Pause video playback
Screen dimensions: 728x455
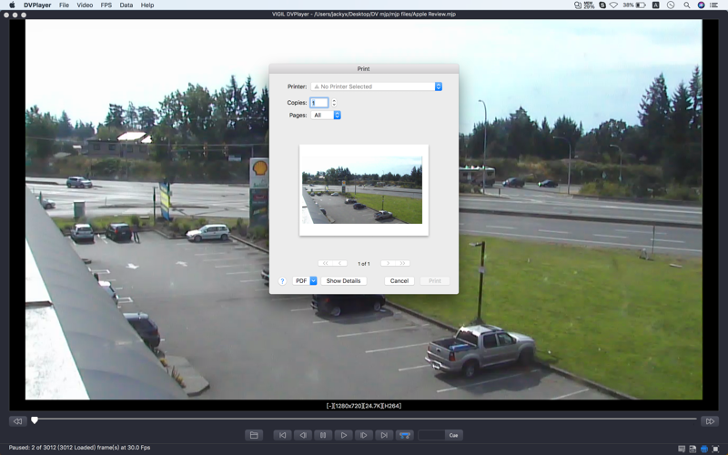pos(323,435)
